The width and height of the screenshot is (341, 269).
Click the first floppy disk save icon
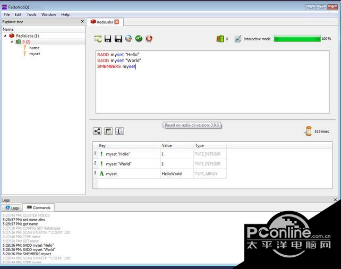point(108,39)
